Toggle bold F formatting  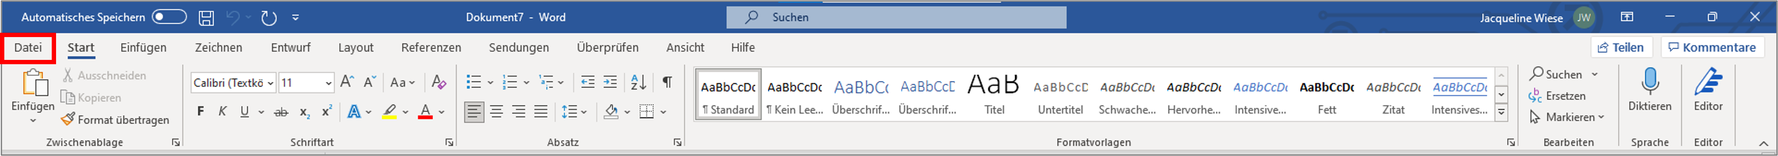(201, 111)
